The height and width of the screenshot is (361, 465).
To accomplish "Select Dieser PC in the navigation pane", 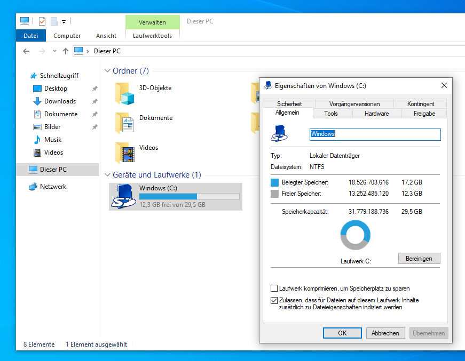I will click(x=58, y=170).
